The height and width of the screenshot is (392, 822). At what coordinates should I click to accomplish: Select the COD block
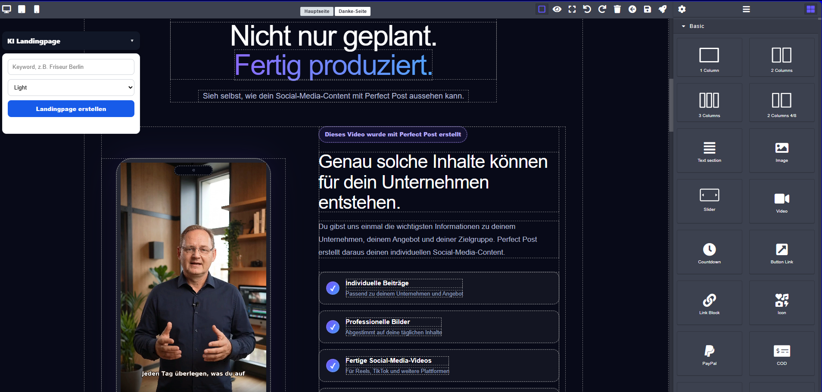[782, 353]
